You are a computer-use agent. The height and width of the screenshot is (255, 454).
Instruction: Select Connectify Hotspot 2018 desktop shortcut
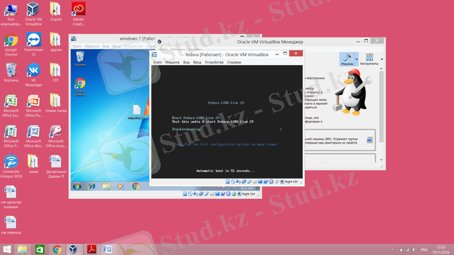click(x=11, y=166)
